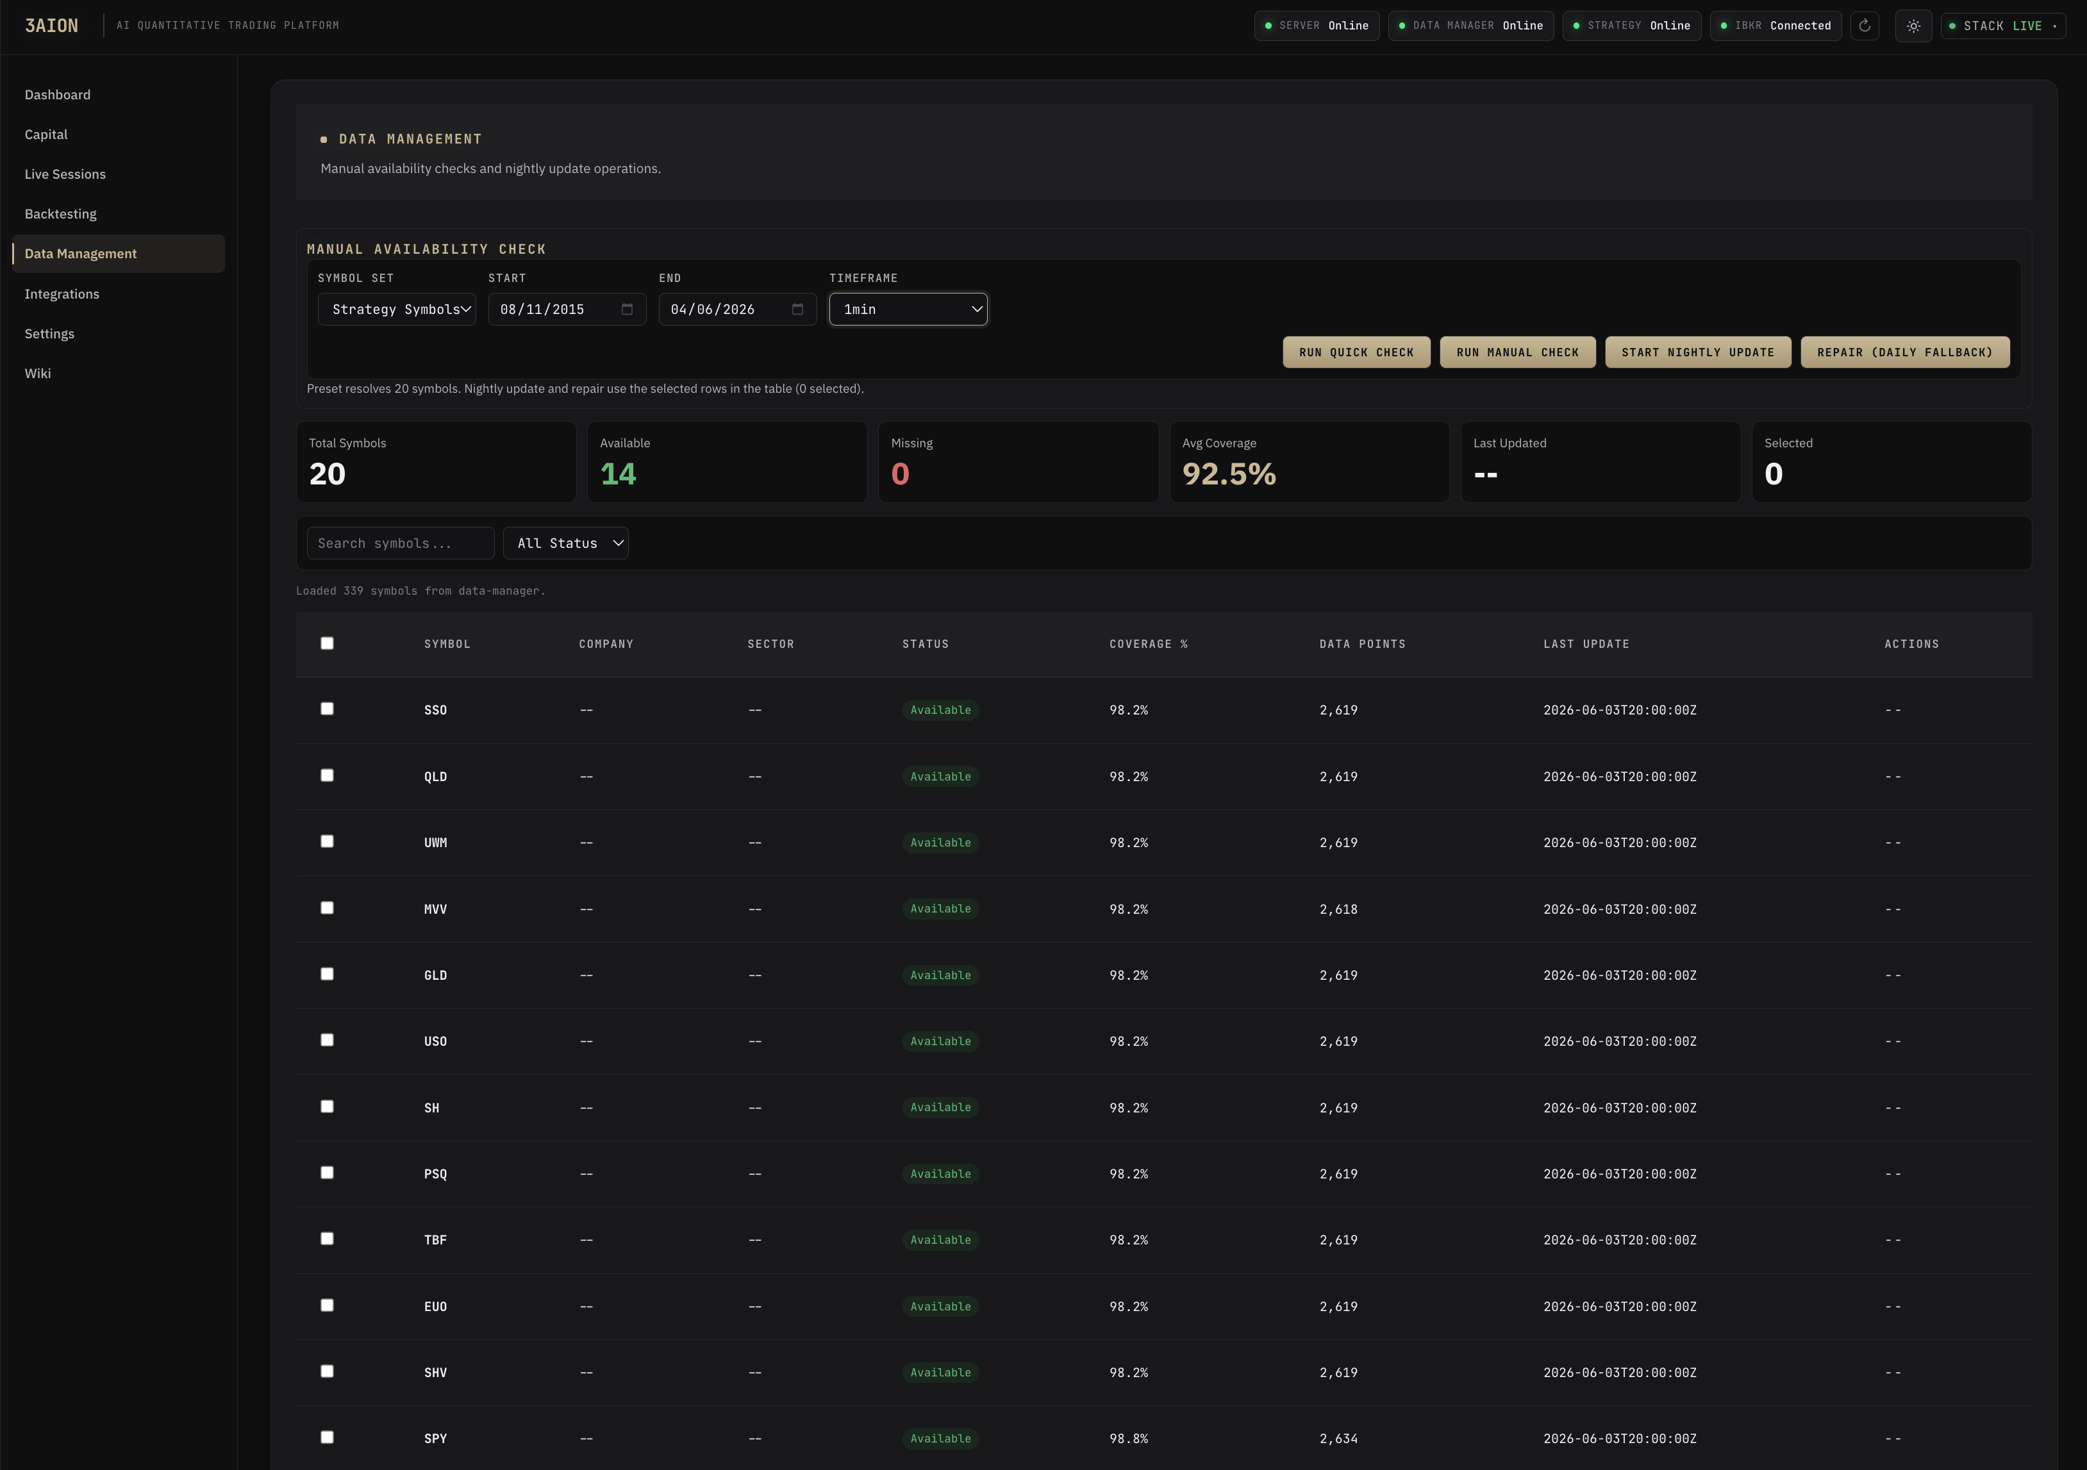
Task: Open the STACK LIVE selector
Action: click(x=2004, y=26)
